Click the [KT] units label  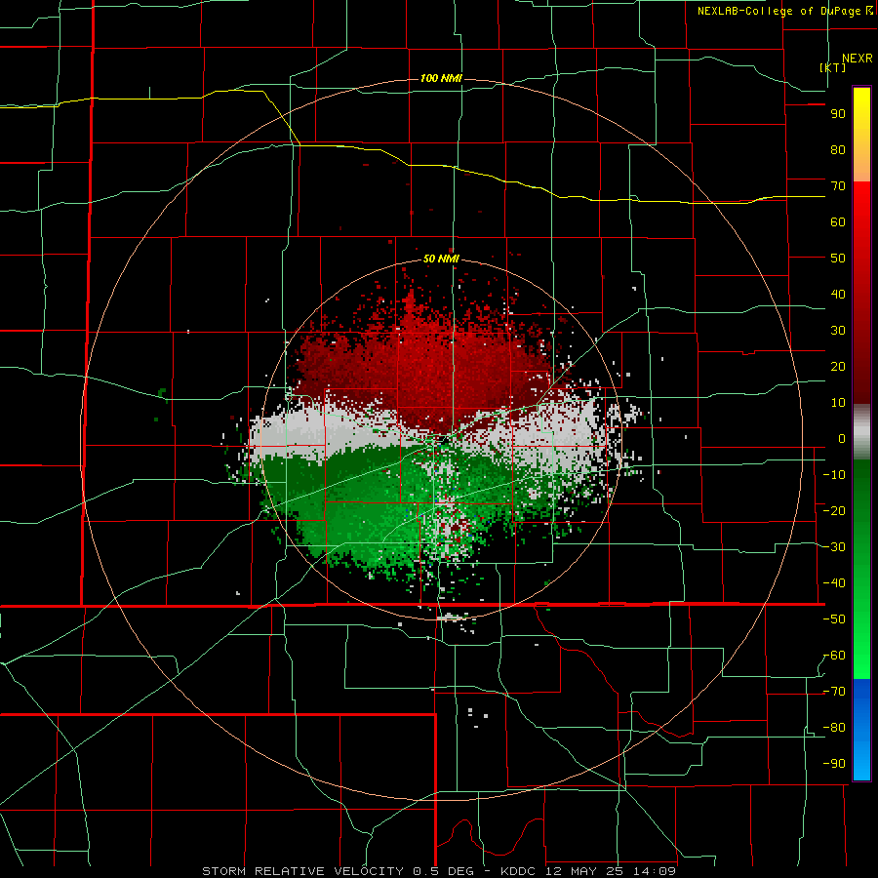pos(832,67)
